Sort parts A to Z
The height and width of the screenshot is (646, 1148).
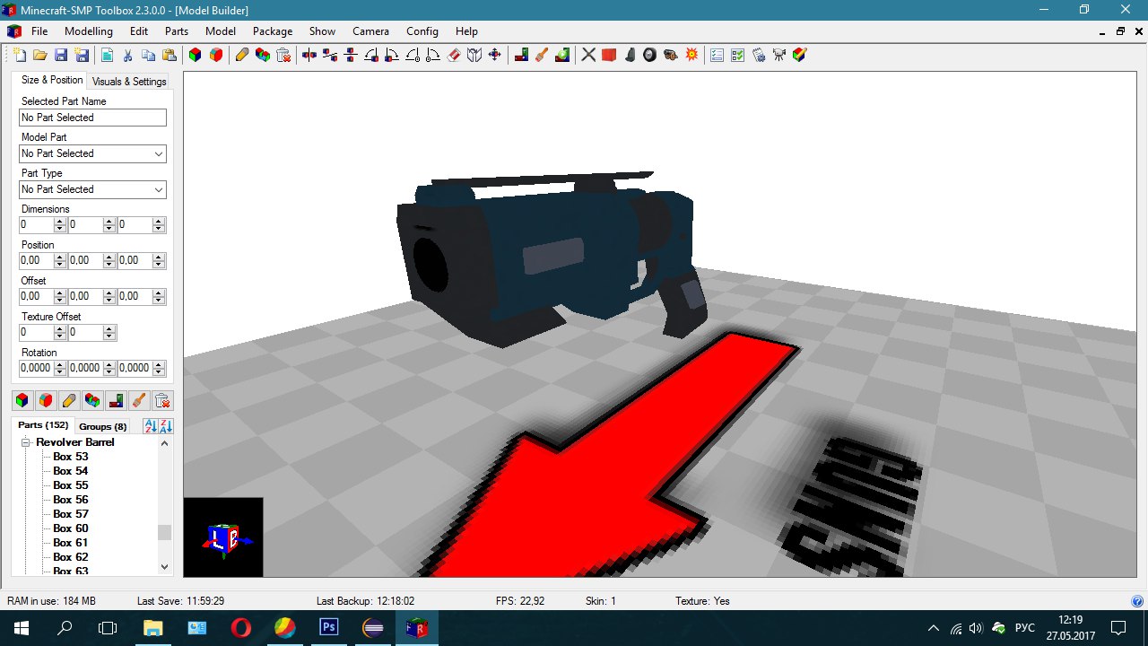click(x=151, y=426)
